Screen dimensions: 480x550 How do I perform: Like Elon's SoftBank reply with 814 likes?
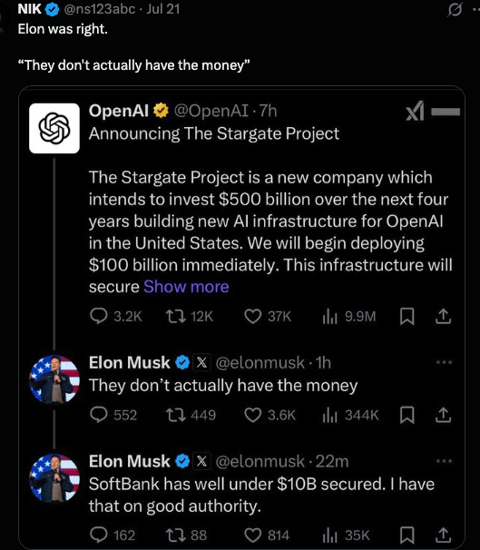252,535
